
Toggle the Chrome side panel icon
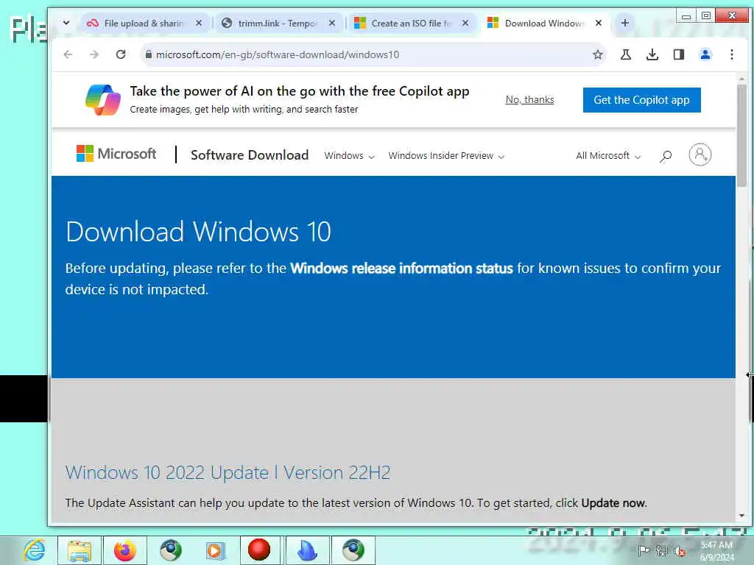click(x=678, y=54)
